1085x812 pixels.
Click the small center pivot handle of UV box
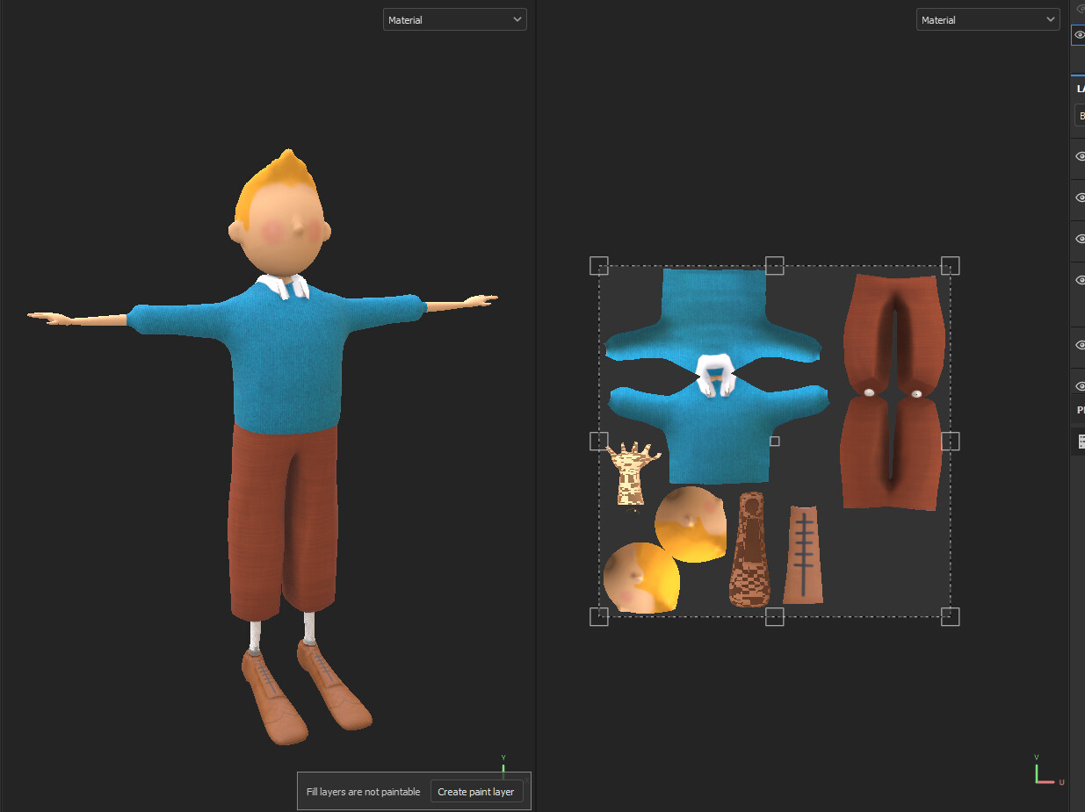774,441
